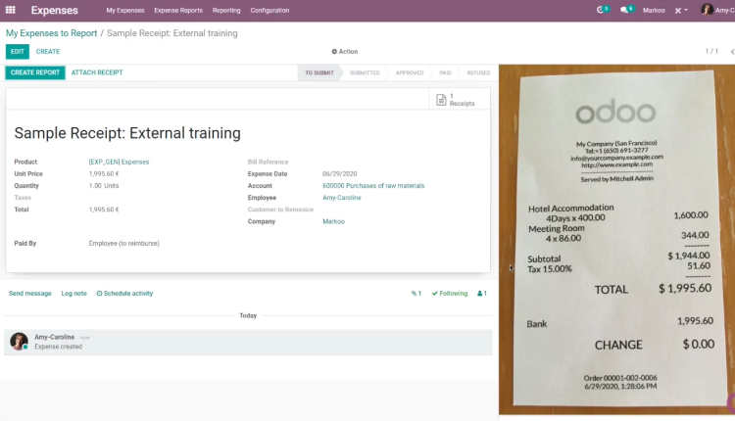This screenshot has width=735, height=421.
Task: Click the CREATE REPORT button
Action: [35, 72]
